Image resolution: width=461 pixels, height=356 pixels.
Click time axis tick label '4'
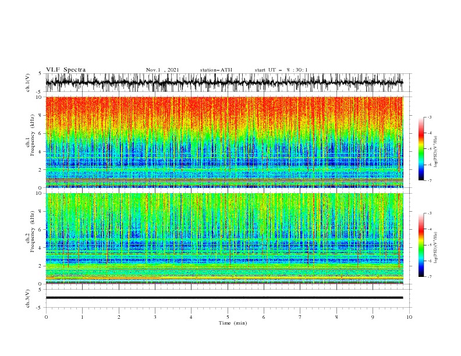pyautogui.click(x=191, y=317)
